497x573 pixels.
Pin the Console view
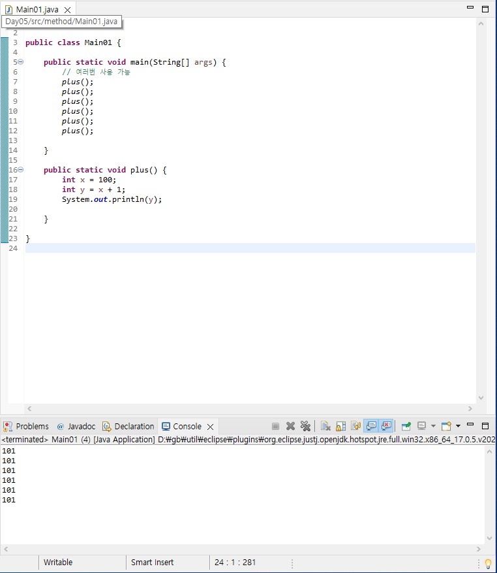point(406,426)
